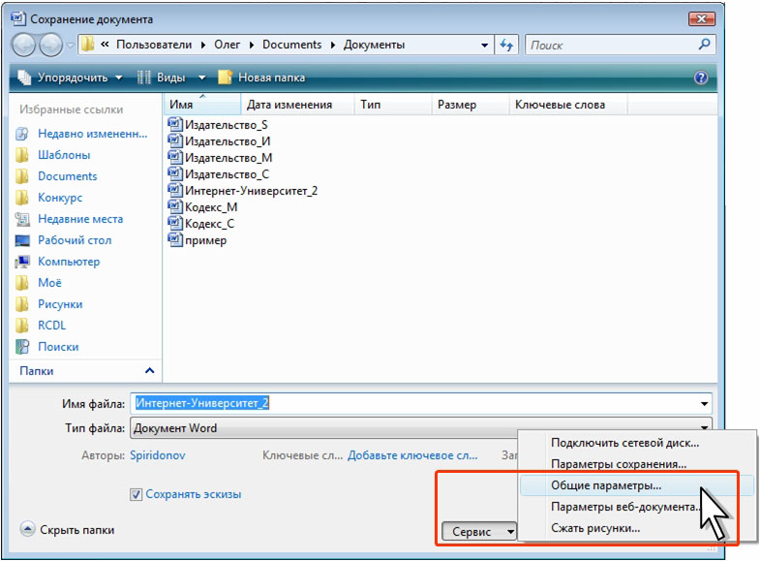Click the search magnifier icon
Image resolution: width=760 pixels, height=561 pixels.
pyautogui.click(x=704, y=45)
